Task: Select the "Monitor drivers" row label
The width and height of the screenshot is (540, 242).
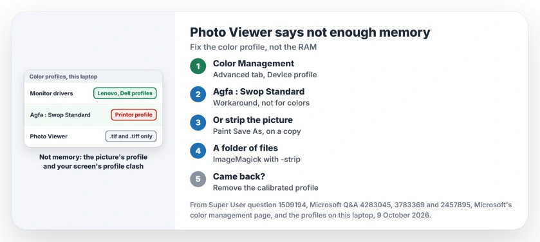Action: coord(51,93)
